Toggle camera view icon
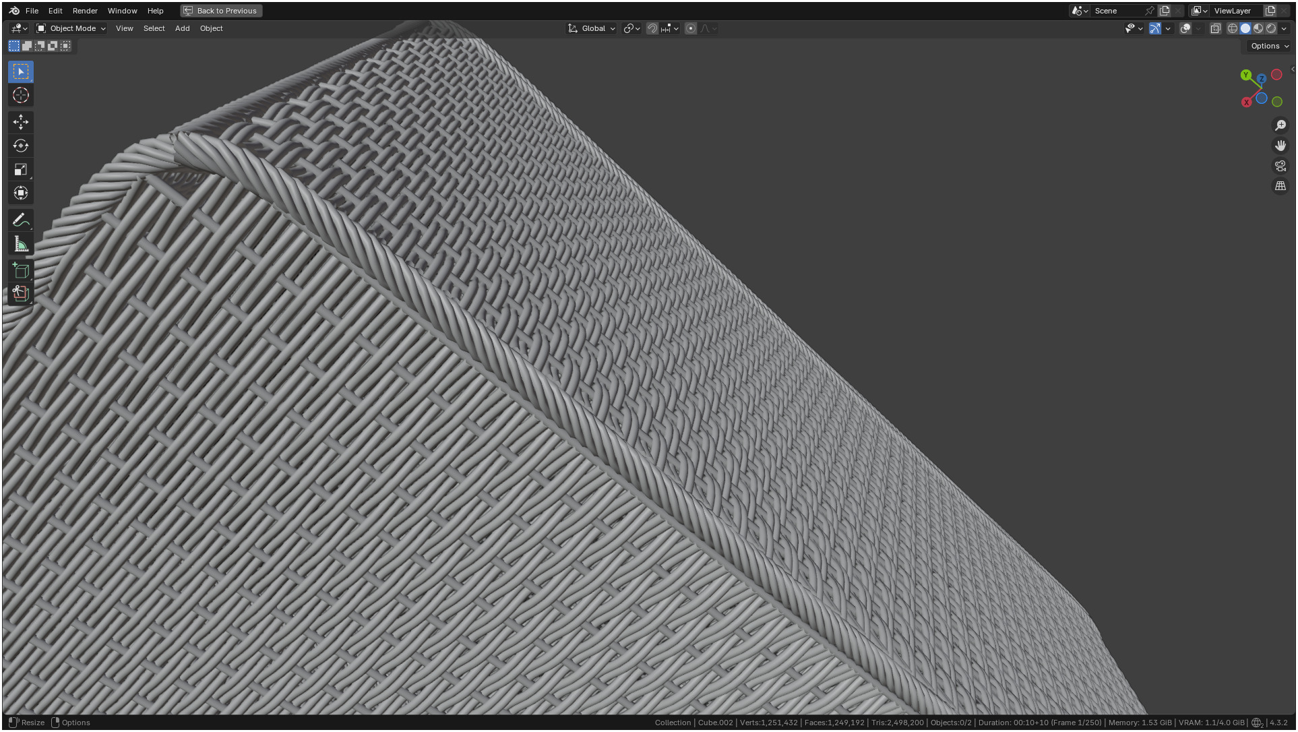This screenshot has width=1298, height=732. point(1280,166)
